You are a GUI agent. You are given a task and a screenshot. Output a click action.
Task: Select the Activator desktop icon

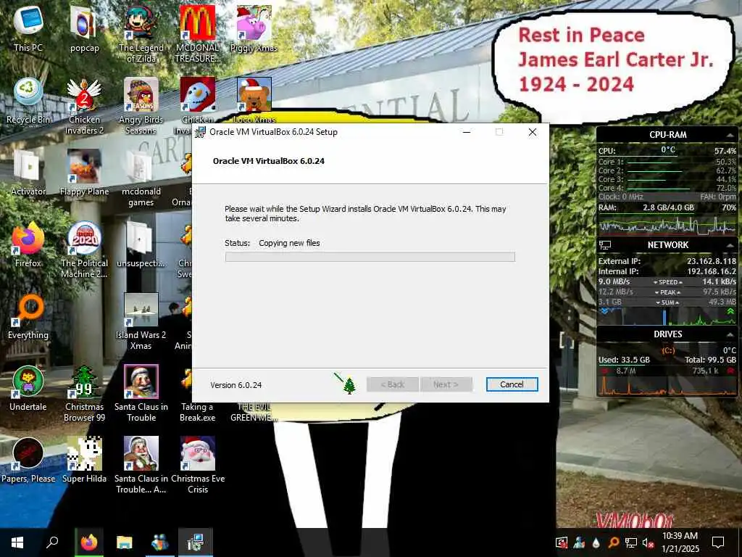tap(28, 173)
